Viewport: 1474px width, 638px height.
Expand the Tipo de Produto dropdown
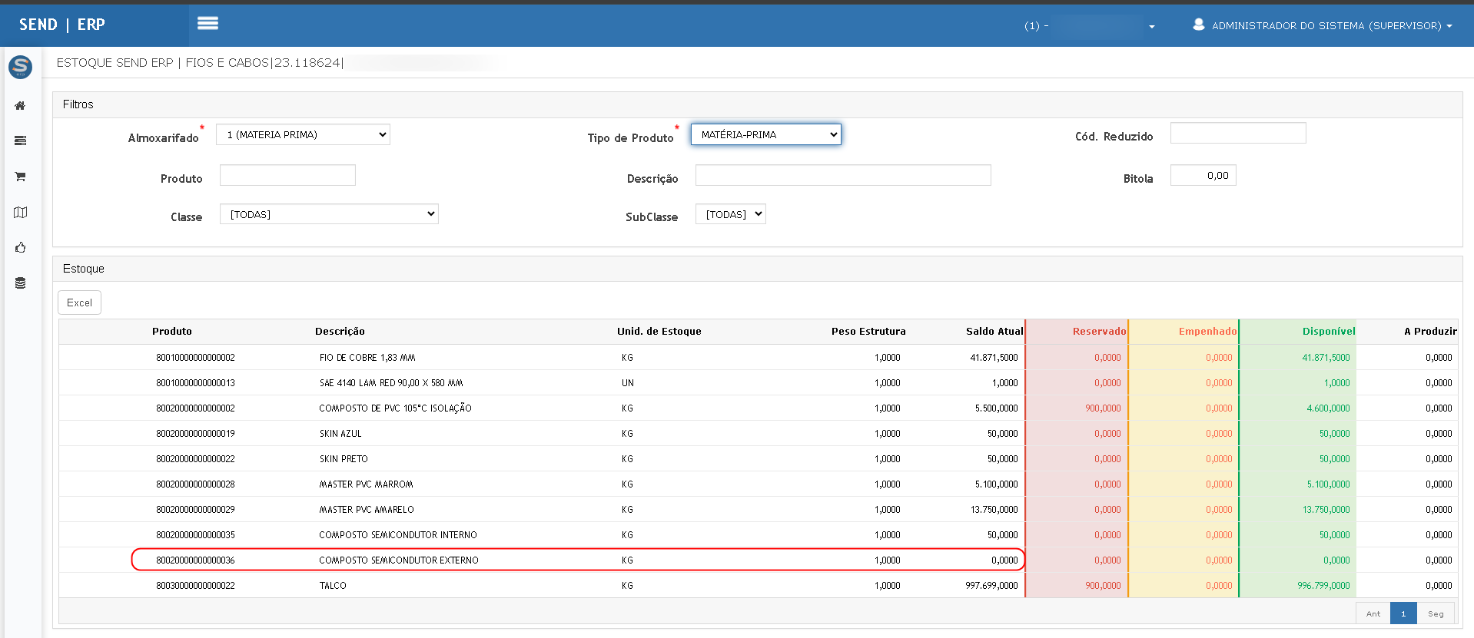click(x=765, y=134)
